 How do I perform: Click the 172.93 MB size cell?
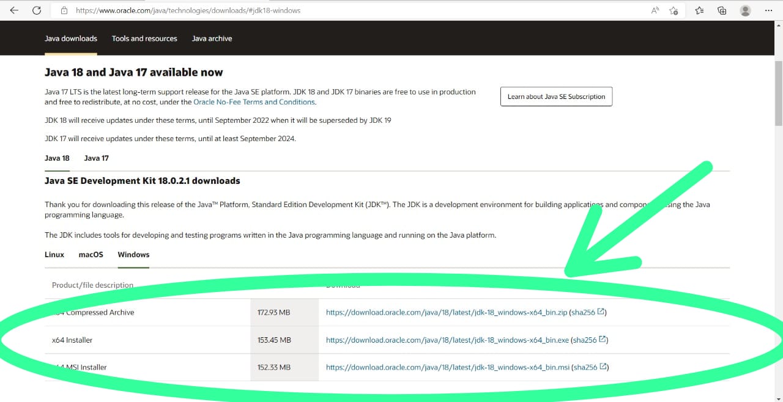(284, 312)
